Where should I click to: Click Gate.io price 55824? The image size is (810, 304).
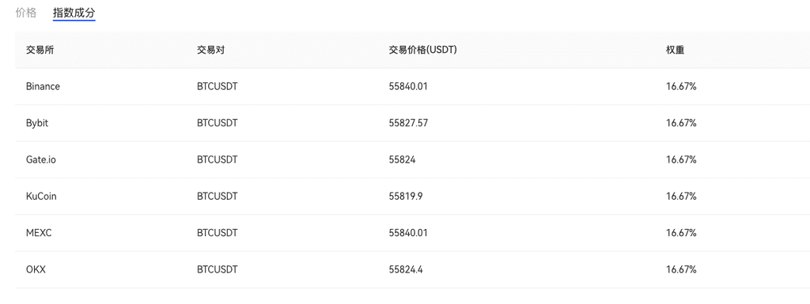pos(402,160)
